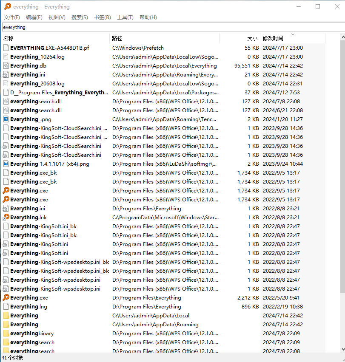Select the Everything.lng file icon
The width and height of the screenshot is (345, 362).
coord(6,307)
